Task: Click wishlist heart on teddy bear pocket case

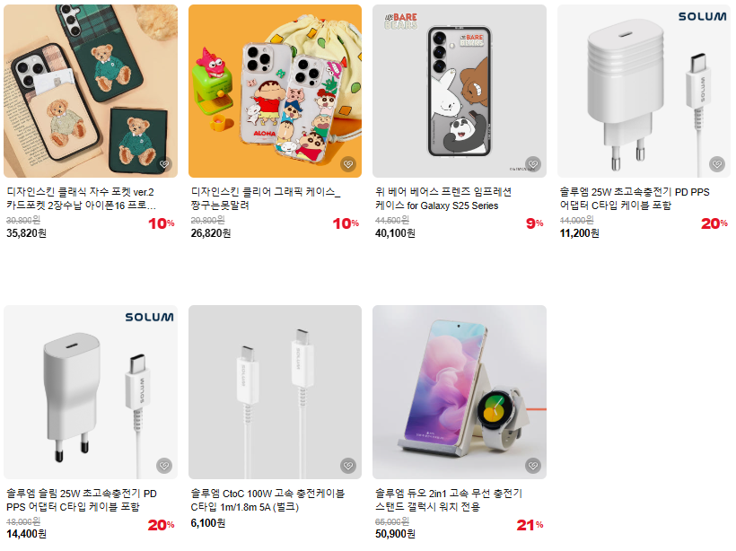Action: coord(164,164)
